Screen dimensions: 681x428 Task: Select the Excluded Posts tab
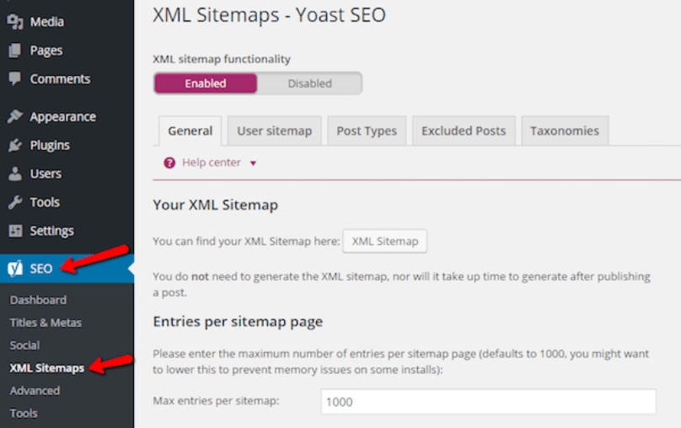pos(464,131)
